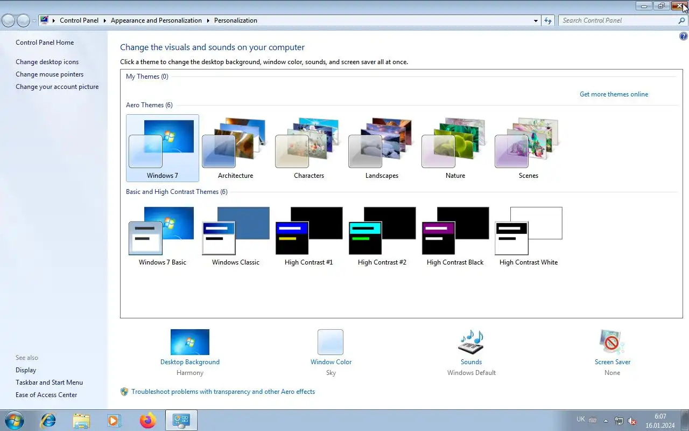The height and width of the screenshot is (431, 689).
Task: Open Control Panel Home
Action: 45,43
